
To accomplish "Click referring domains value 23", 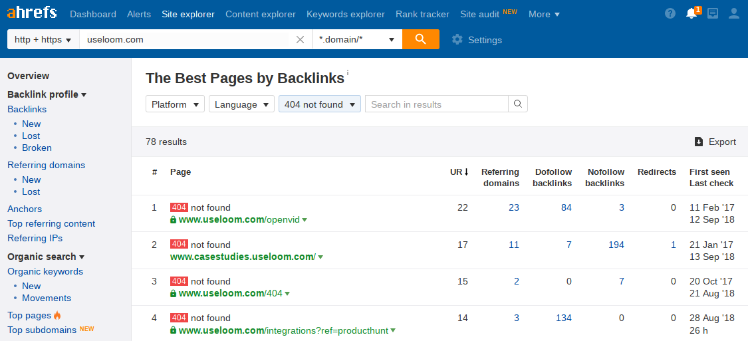I will pos(514,207).
